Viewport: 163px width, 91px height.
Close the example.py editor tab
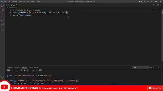point(16,5)
